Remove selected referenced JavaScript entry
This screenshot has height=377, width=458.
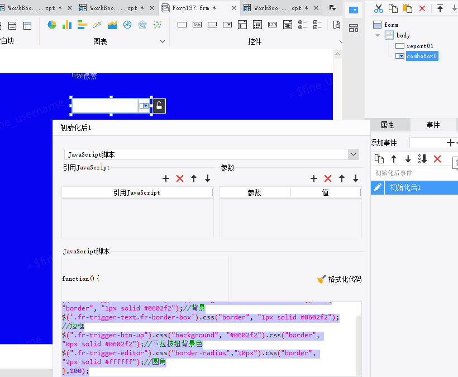[180, 178]
